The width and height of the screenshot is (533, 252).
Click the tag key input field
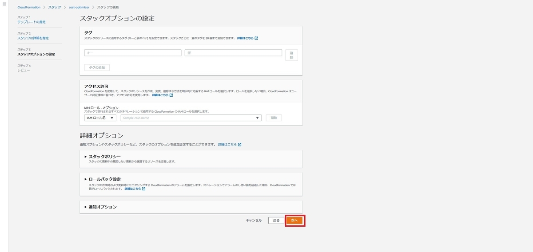coord(133,53)
